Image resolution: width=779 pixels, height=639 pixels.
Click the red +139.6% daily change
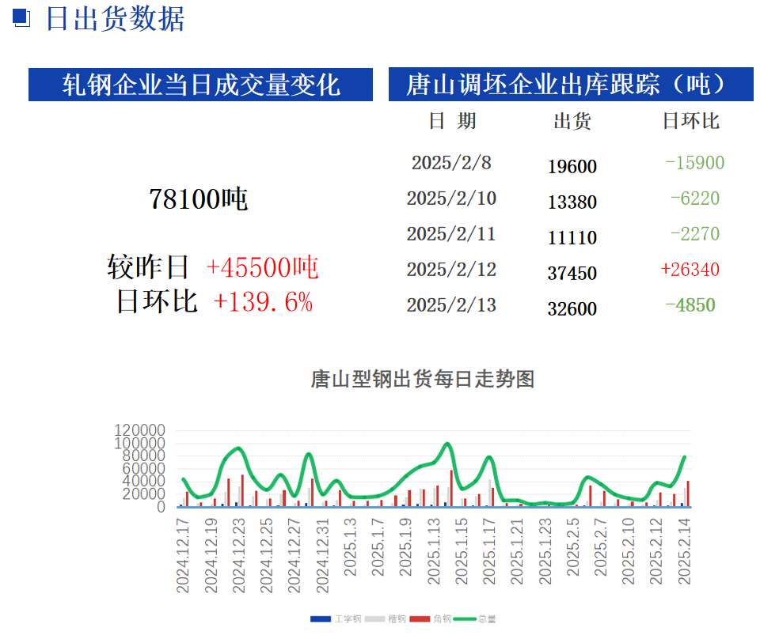click(263, 301)
